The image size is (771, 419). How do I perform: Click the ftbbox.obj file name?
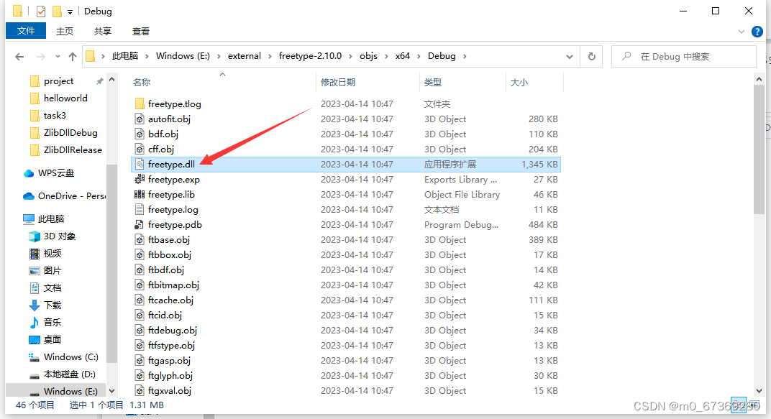click(x=170, y=255)
